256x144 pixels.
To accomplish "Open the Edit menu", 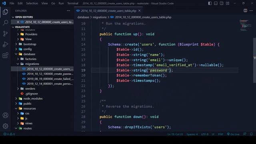I will (20, 3).
